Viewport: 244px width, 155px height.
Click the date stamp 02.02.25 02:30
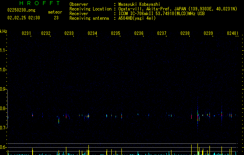(24, 18)
